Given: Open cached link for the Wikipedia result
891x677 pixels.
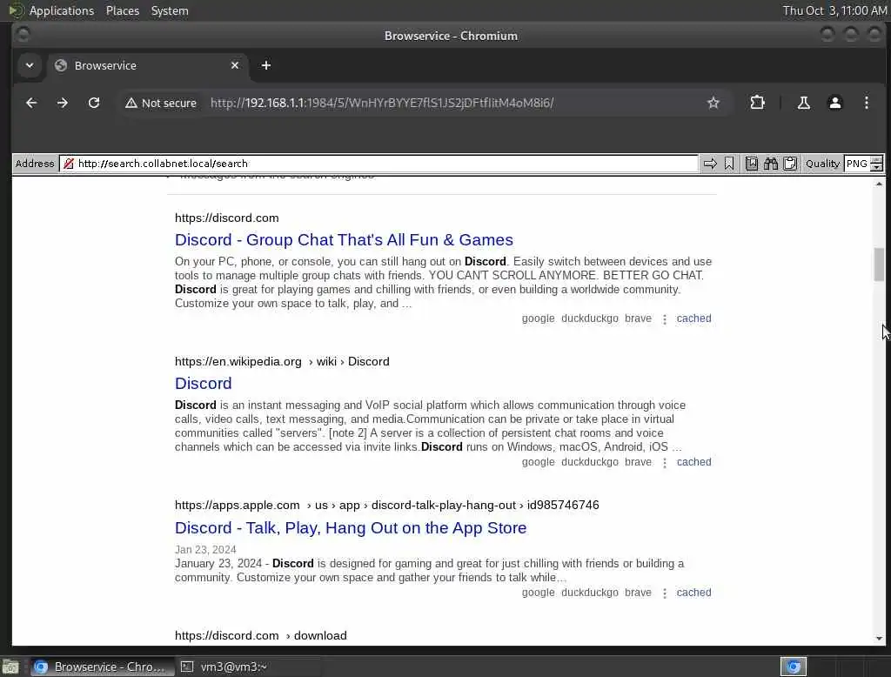Looking at the screenshot, I should [x=693, y=462].
